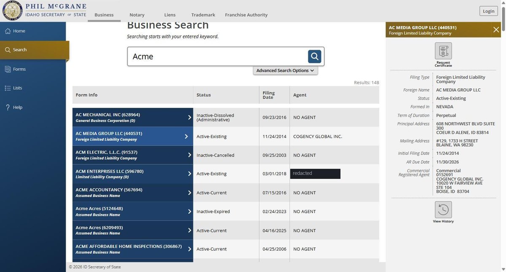Viewport: 506px width, 272px height.
Task: Click the AR Due Date value 11/30/2026
Action: tap(447, 162)
